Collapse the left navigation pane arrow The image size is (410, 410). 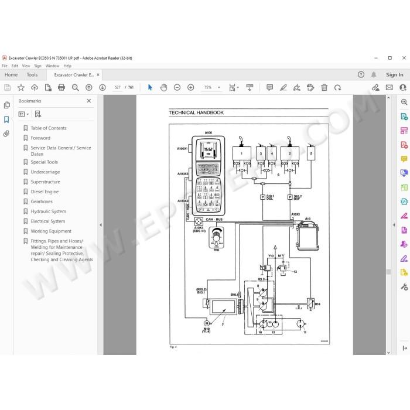coord(101,225)
